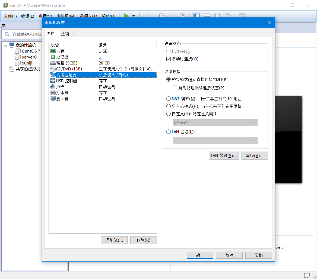
Task: Select the processor (处理器) device icon
Action: 53,57
